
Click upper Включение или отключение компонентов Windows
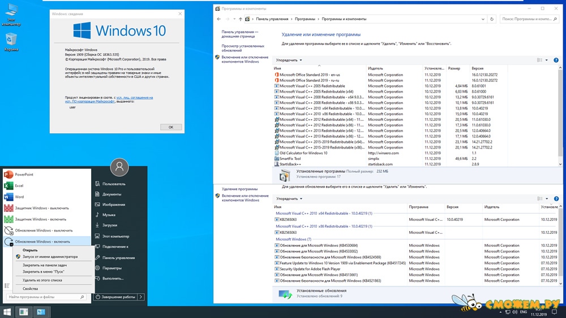point(245,59)
